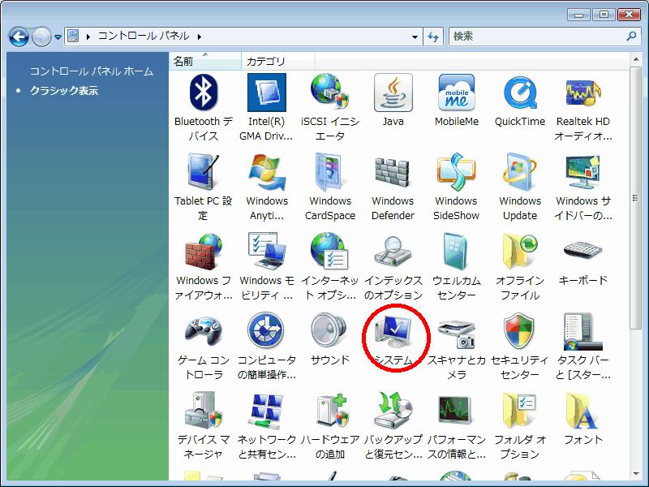This screenshot has width=649, height=487.
Task: Open ネットワークと共有センター
Action: point(267,425)
